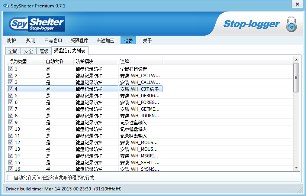Select the 安装 WH_GETME... comment cell
Viewport: 306px width, 196px height.
140,109
